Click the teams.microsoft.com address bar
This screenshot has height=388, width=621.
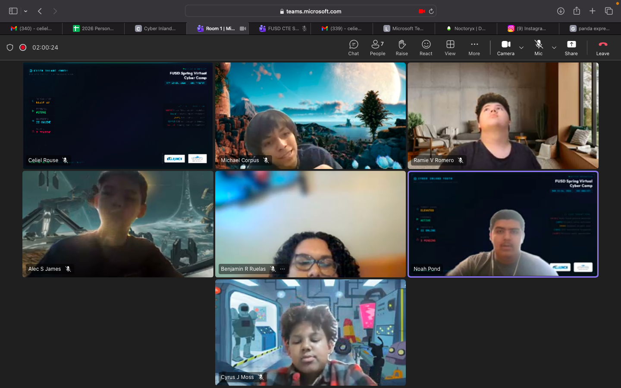[310, 11]
